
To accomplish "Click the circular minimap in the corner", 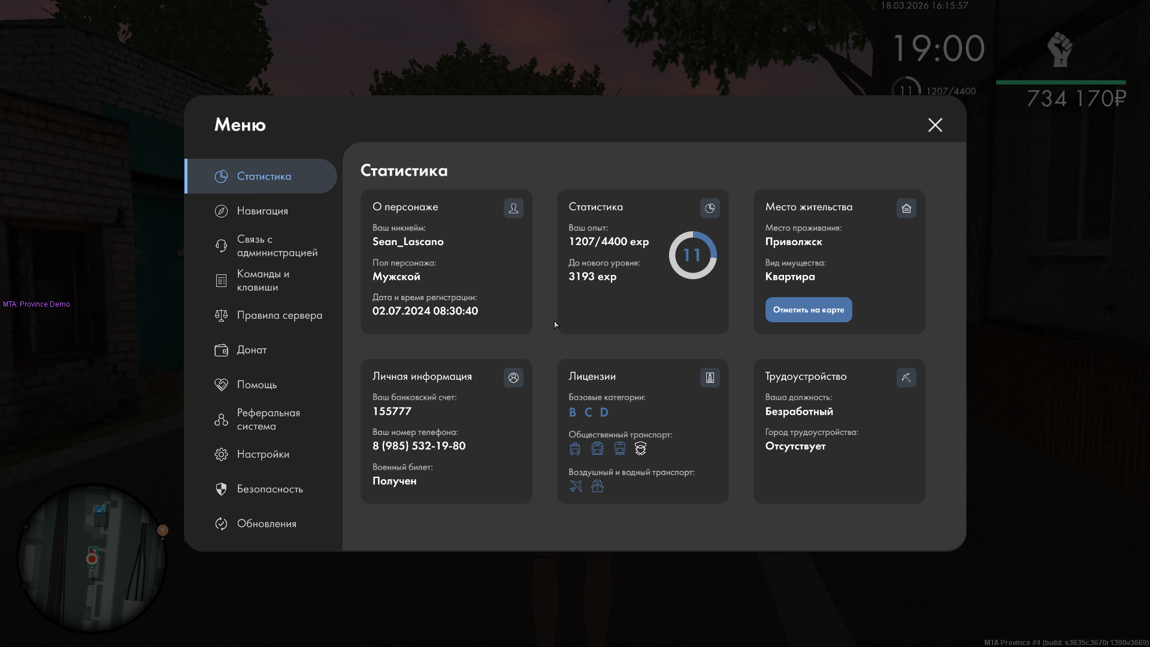I will [92, 558].
